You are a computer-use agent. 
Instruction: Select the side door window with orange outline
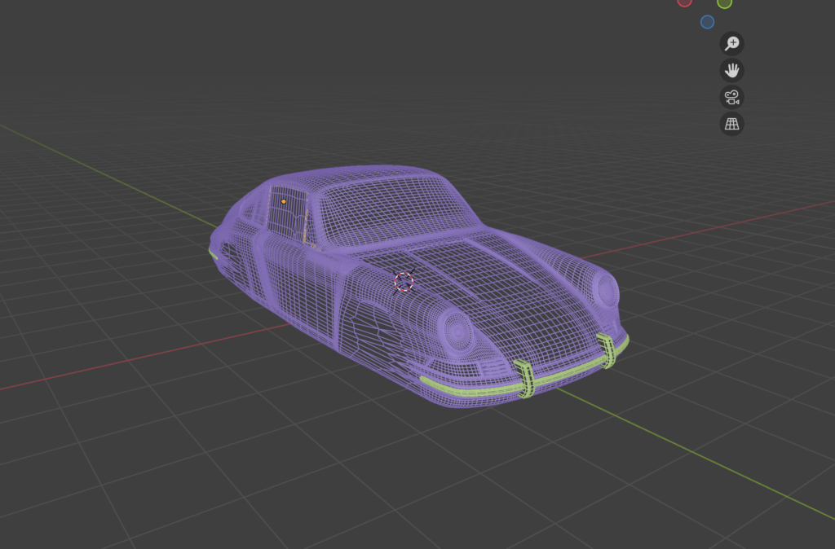(287, 215)
